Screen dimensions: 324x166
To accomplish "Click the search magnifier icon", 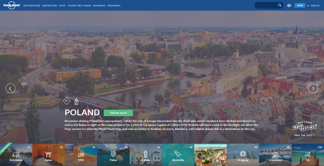I will tap(280, 5).
